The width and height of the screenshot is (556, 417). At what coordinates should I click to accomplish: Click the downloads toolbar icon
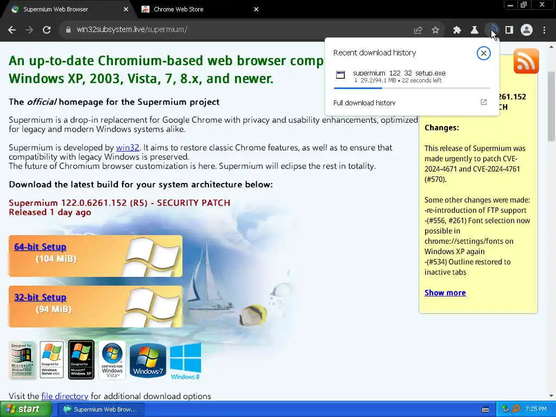click(492, 30)
